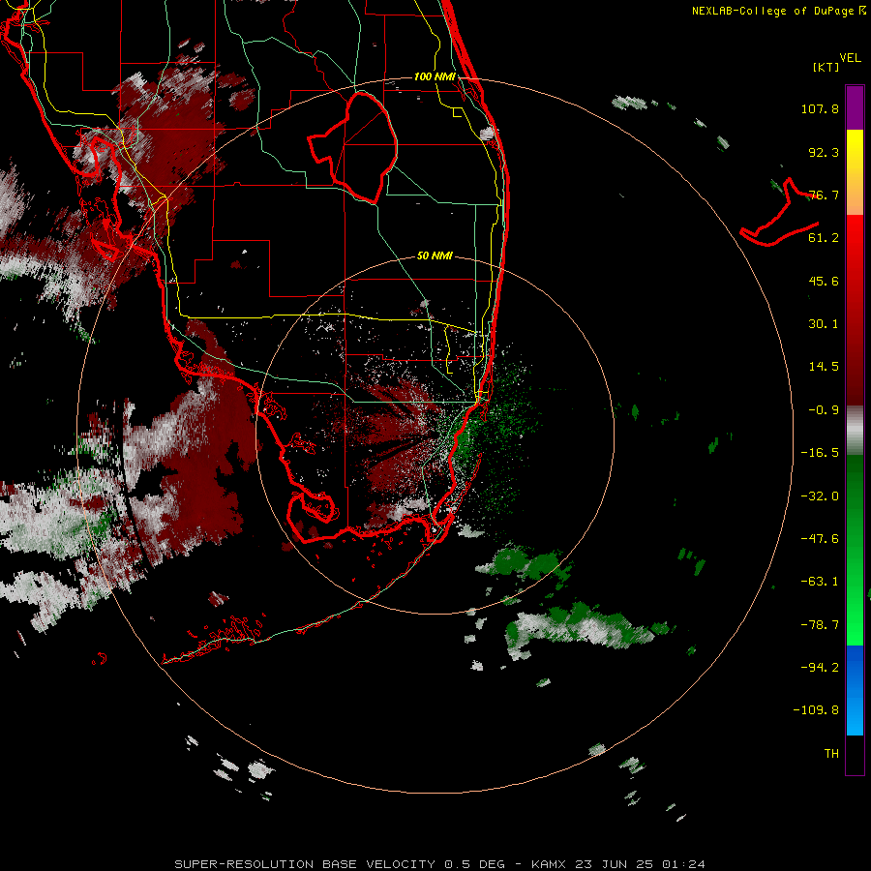This screenshot has width=871, height=871.
Task: Click the 23 JUN 25 date in caption
Action: click(x=615, y=864)
